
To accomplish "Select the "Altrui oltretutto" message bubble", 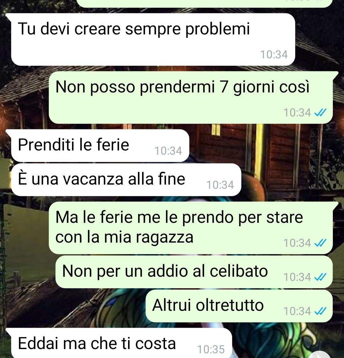I will [239, 306].
